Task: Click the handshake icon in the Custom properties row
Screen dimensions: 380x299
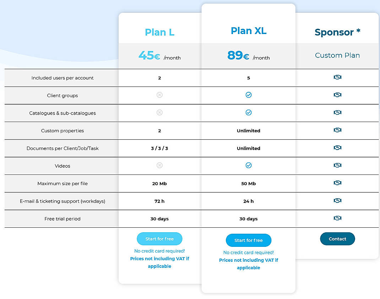Action: [x=337, y=131]
